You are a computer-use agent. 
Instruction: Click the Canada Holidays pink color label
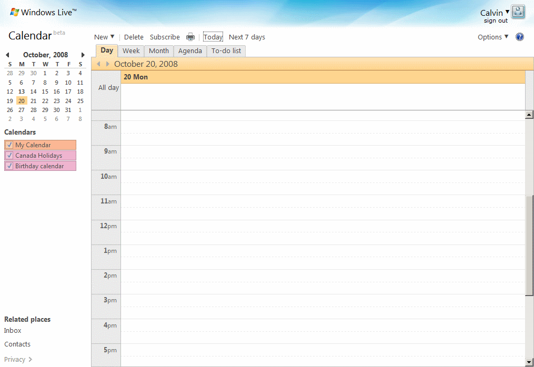(x=40, y=155)
